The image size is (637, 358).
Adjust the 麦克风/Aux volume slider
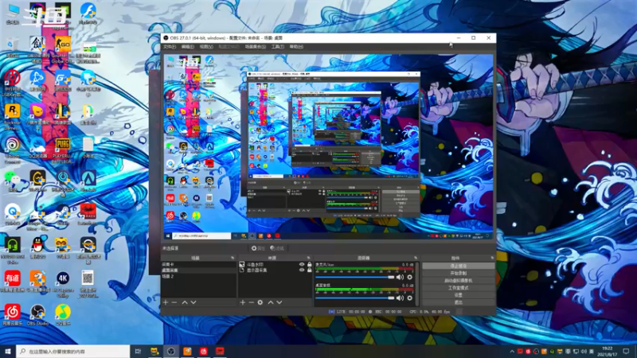tap(355, 277)
